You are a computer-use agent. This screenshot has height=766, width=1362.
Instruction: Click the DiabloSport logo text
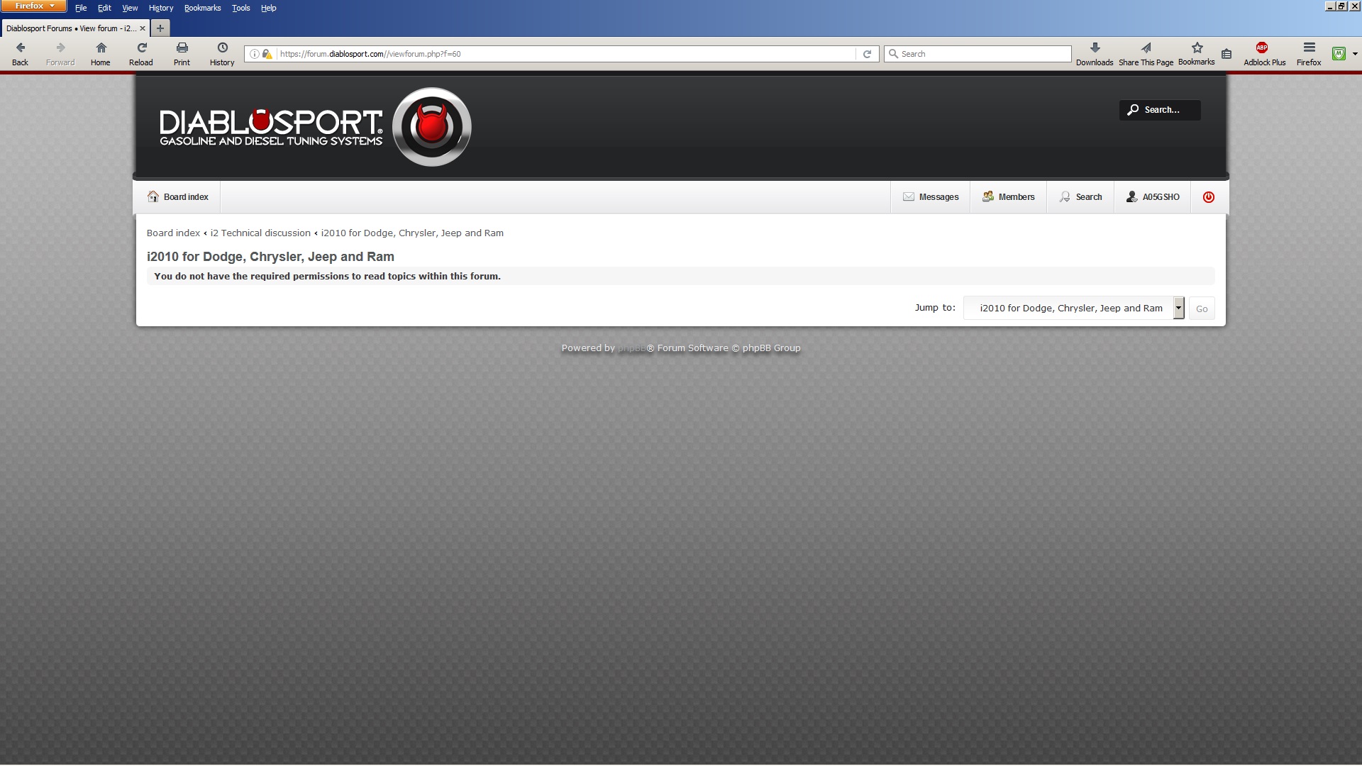click(x=271, y=128)
